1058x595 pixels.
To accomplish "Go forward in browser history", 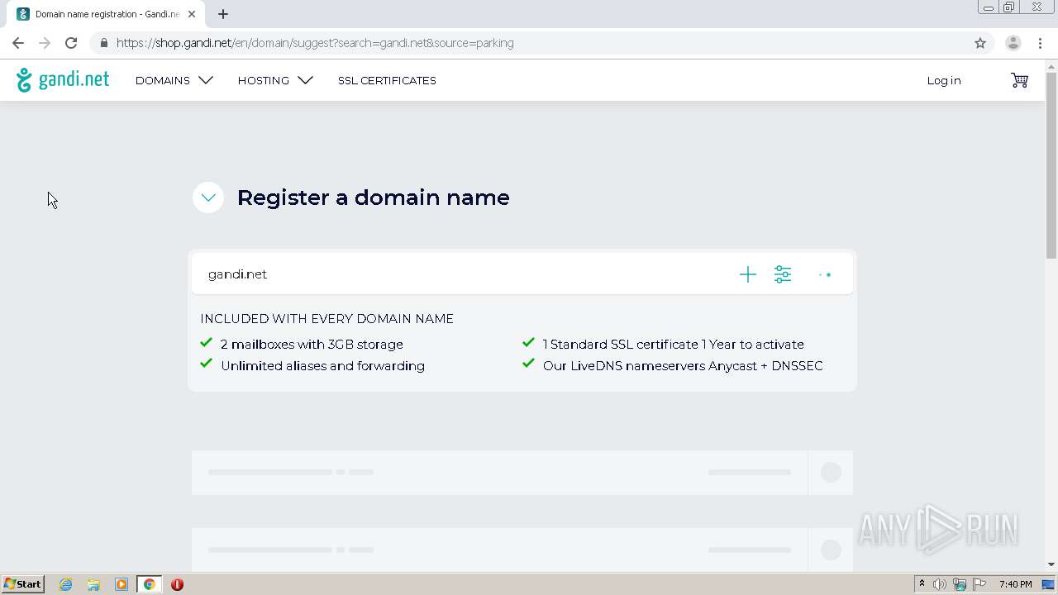I will pos(45,43).
